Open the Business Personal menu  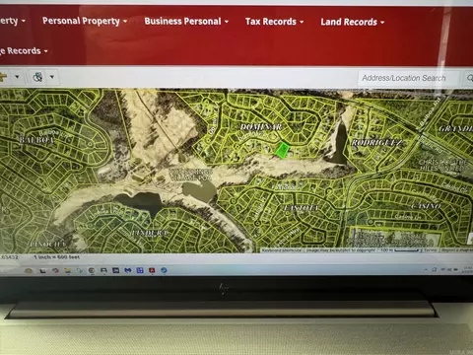(x=186, y=22)
